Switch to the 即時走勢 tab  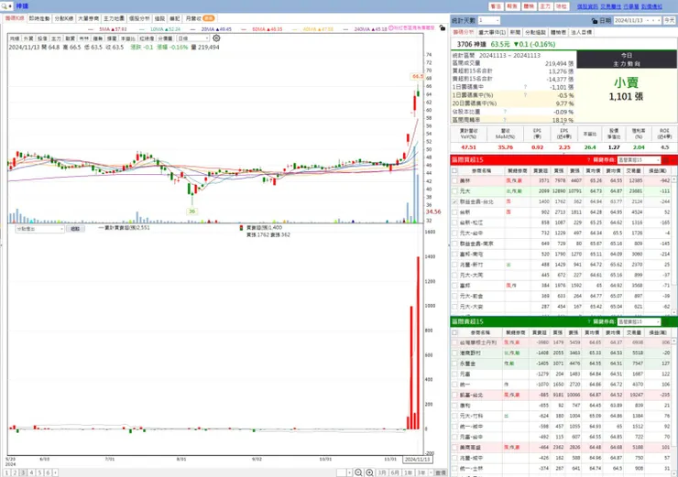39,18
